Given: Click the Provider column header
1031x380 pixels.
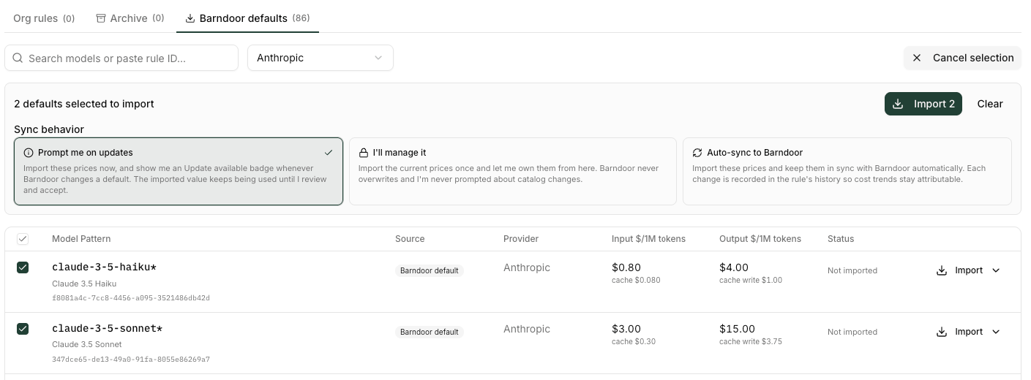Looking at the screenshot, I should (x=521, y=239).
